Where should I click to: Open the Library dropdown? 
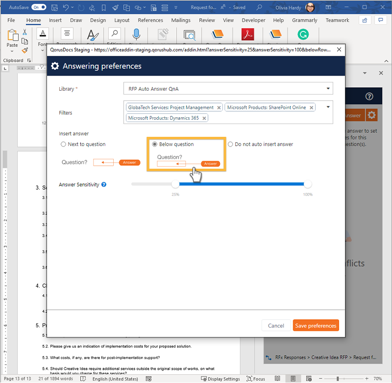[228, 89]
